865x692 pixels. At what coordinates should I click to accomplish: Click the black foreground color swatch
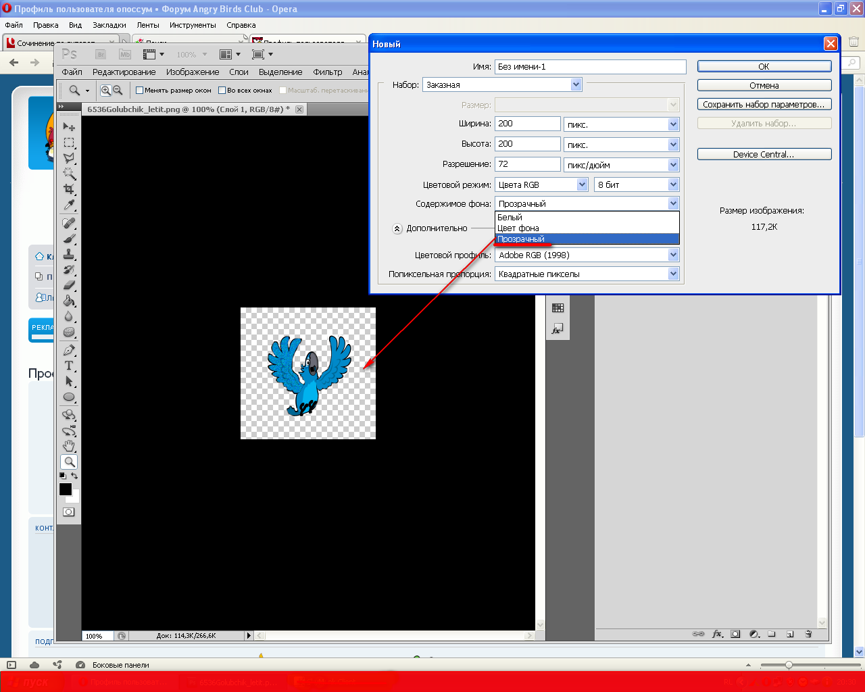pos(66,489)
